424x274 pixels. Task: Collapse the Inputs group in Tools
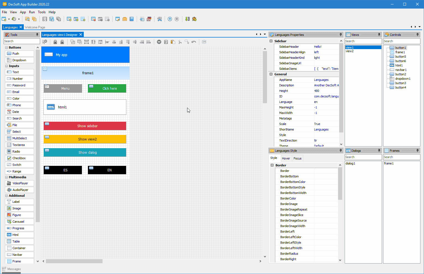tap(6, 66)
